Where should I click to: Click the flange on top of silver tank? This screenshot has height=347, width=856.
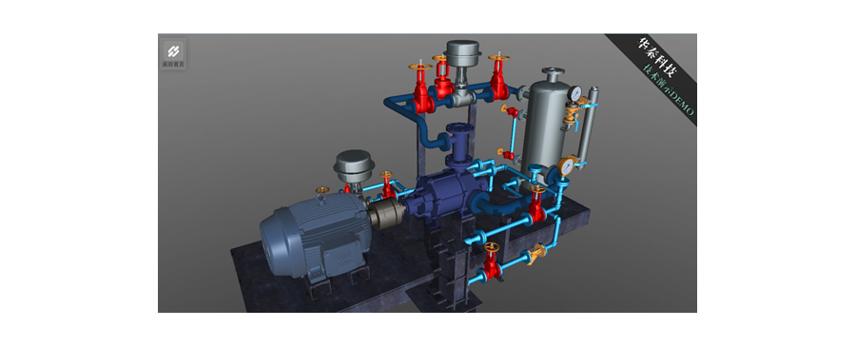tap(553, 72)
